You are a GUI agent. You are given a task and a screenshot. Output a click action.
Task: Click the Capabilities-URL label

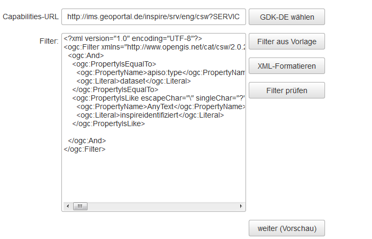pyautogui.click(x=29, y=17)
